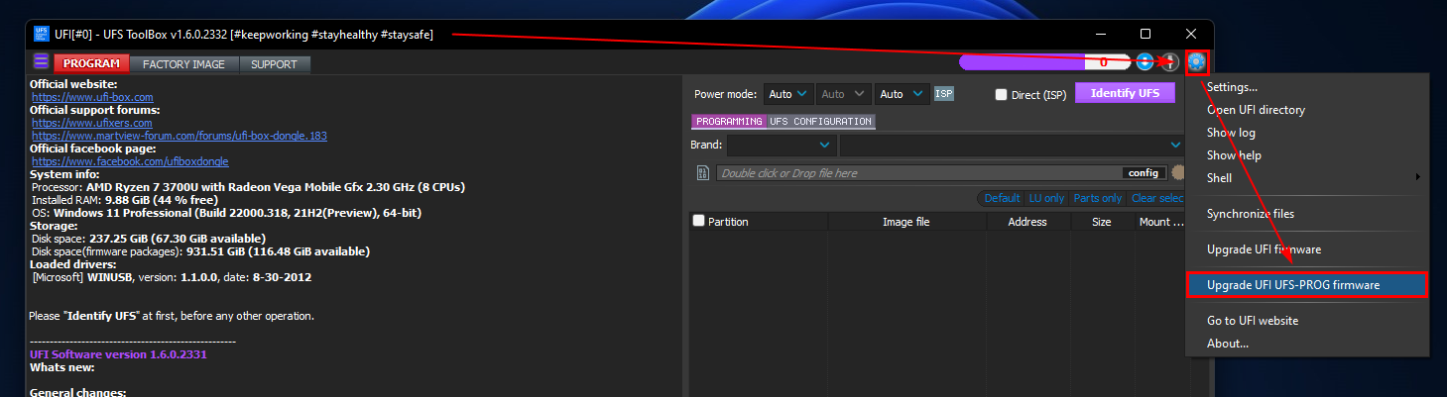Click the Address column header
Viewport: 1447px width, 397px height.
[1026, 222]
